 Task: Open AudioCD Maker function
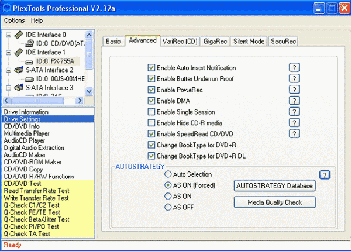pyautogui.click(x=48, y=155)
